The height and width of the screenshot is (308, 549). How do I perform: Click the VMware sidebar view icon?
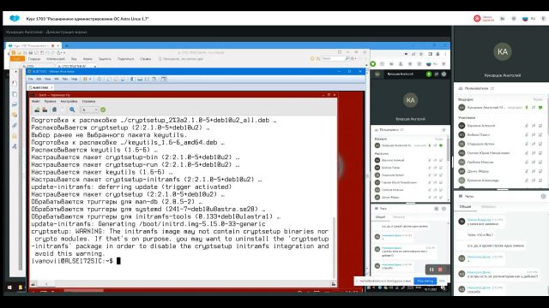coord(133,79)
